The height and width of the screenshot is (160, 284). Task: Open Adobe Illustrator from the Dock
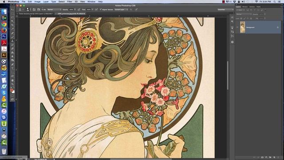4,55
